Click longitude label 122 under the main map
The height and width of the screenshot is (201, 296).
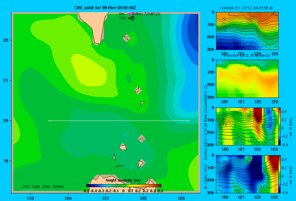pyautogui.click(x=144, y=198)
